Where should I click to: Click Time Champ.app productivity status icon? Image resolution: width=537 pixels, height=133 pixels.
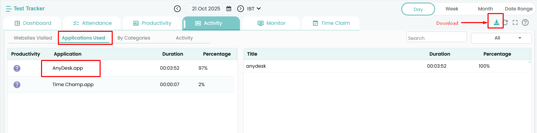17,85
